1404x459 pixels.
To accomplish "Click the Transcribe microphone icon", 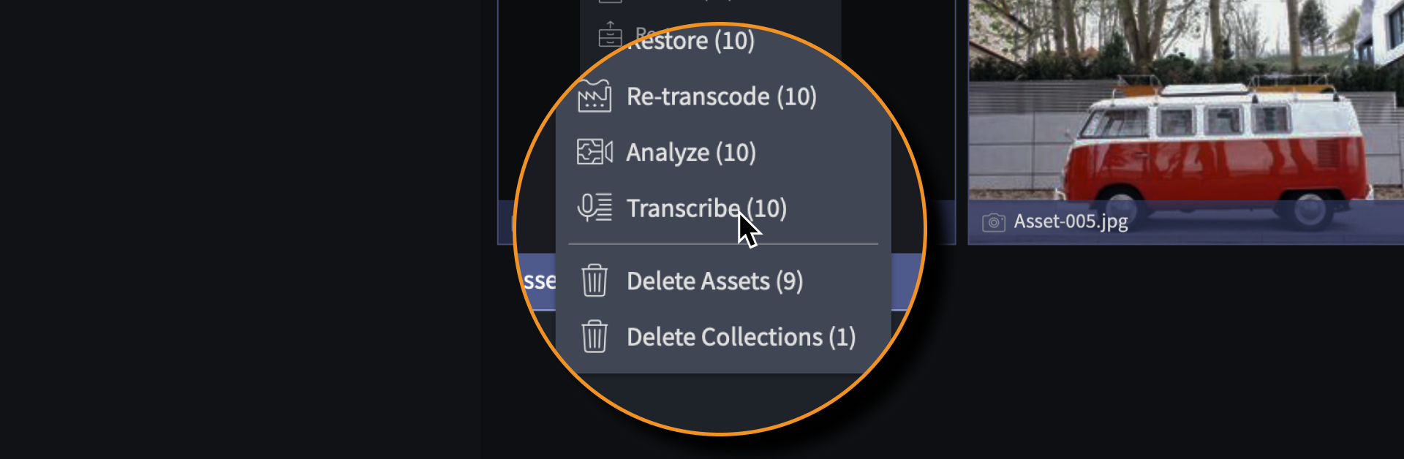I will [595, 208].
